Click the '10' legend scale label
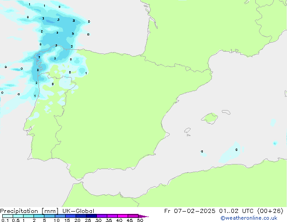The image size is (287, 222). point(57,220)
